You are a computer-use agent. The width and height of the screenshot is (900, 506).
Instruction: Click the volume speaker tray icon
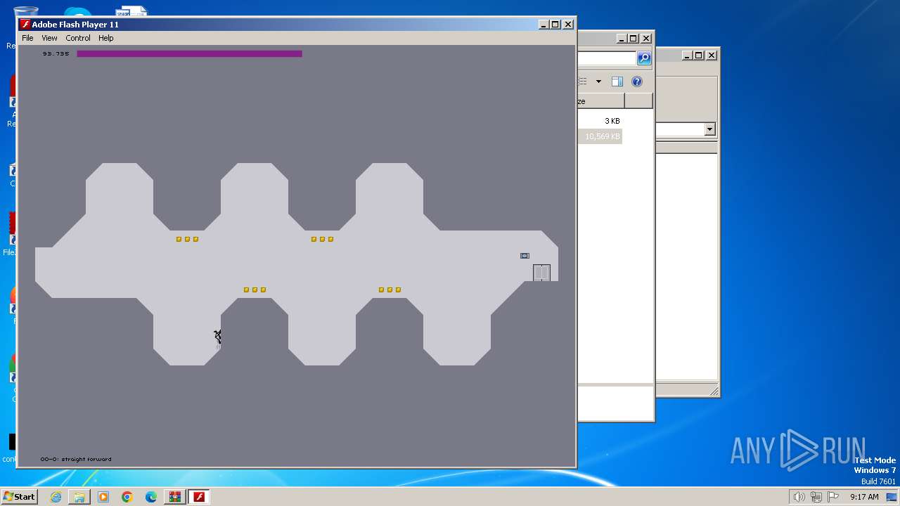pyautogui.click(x=799, y=497)
